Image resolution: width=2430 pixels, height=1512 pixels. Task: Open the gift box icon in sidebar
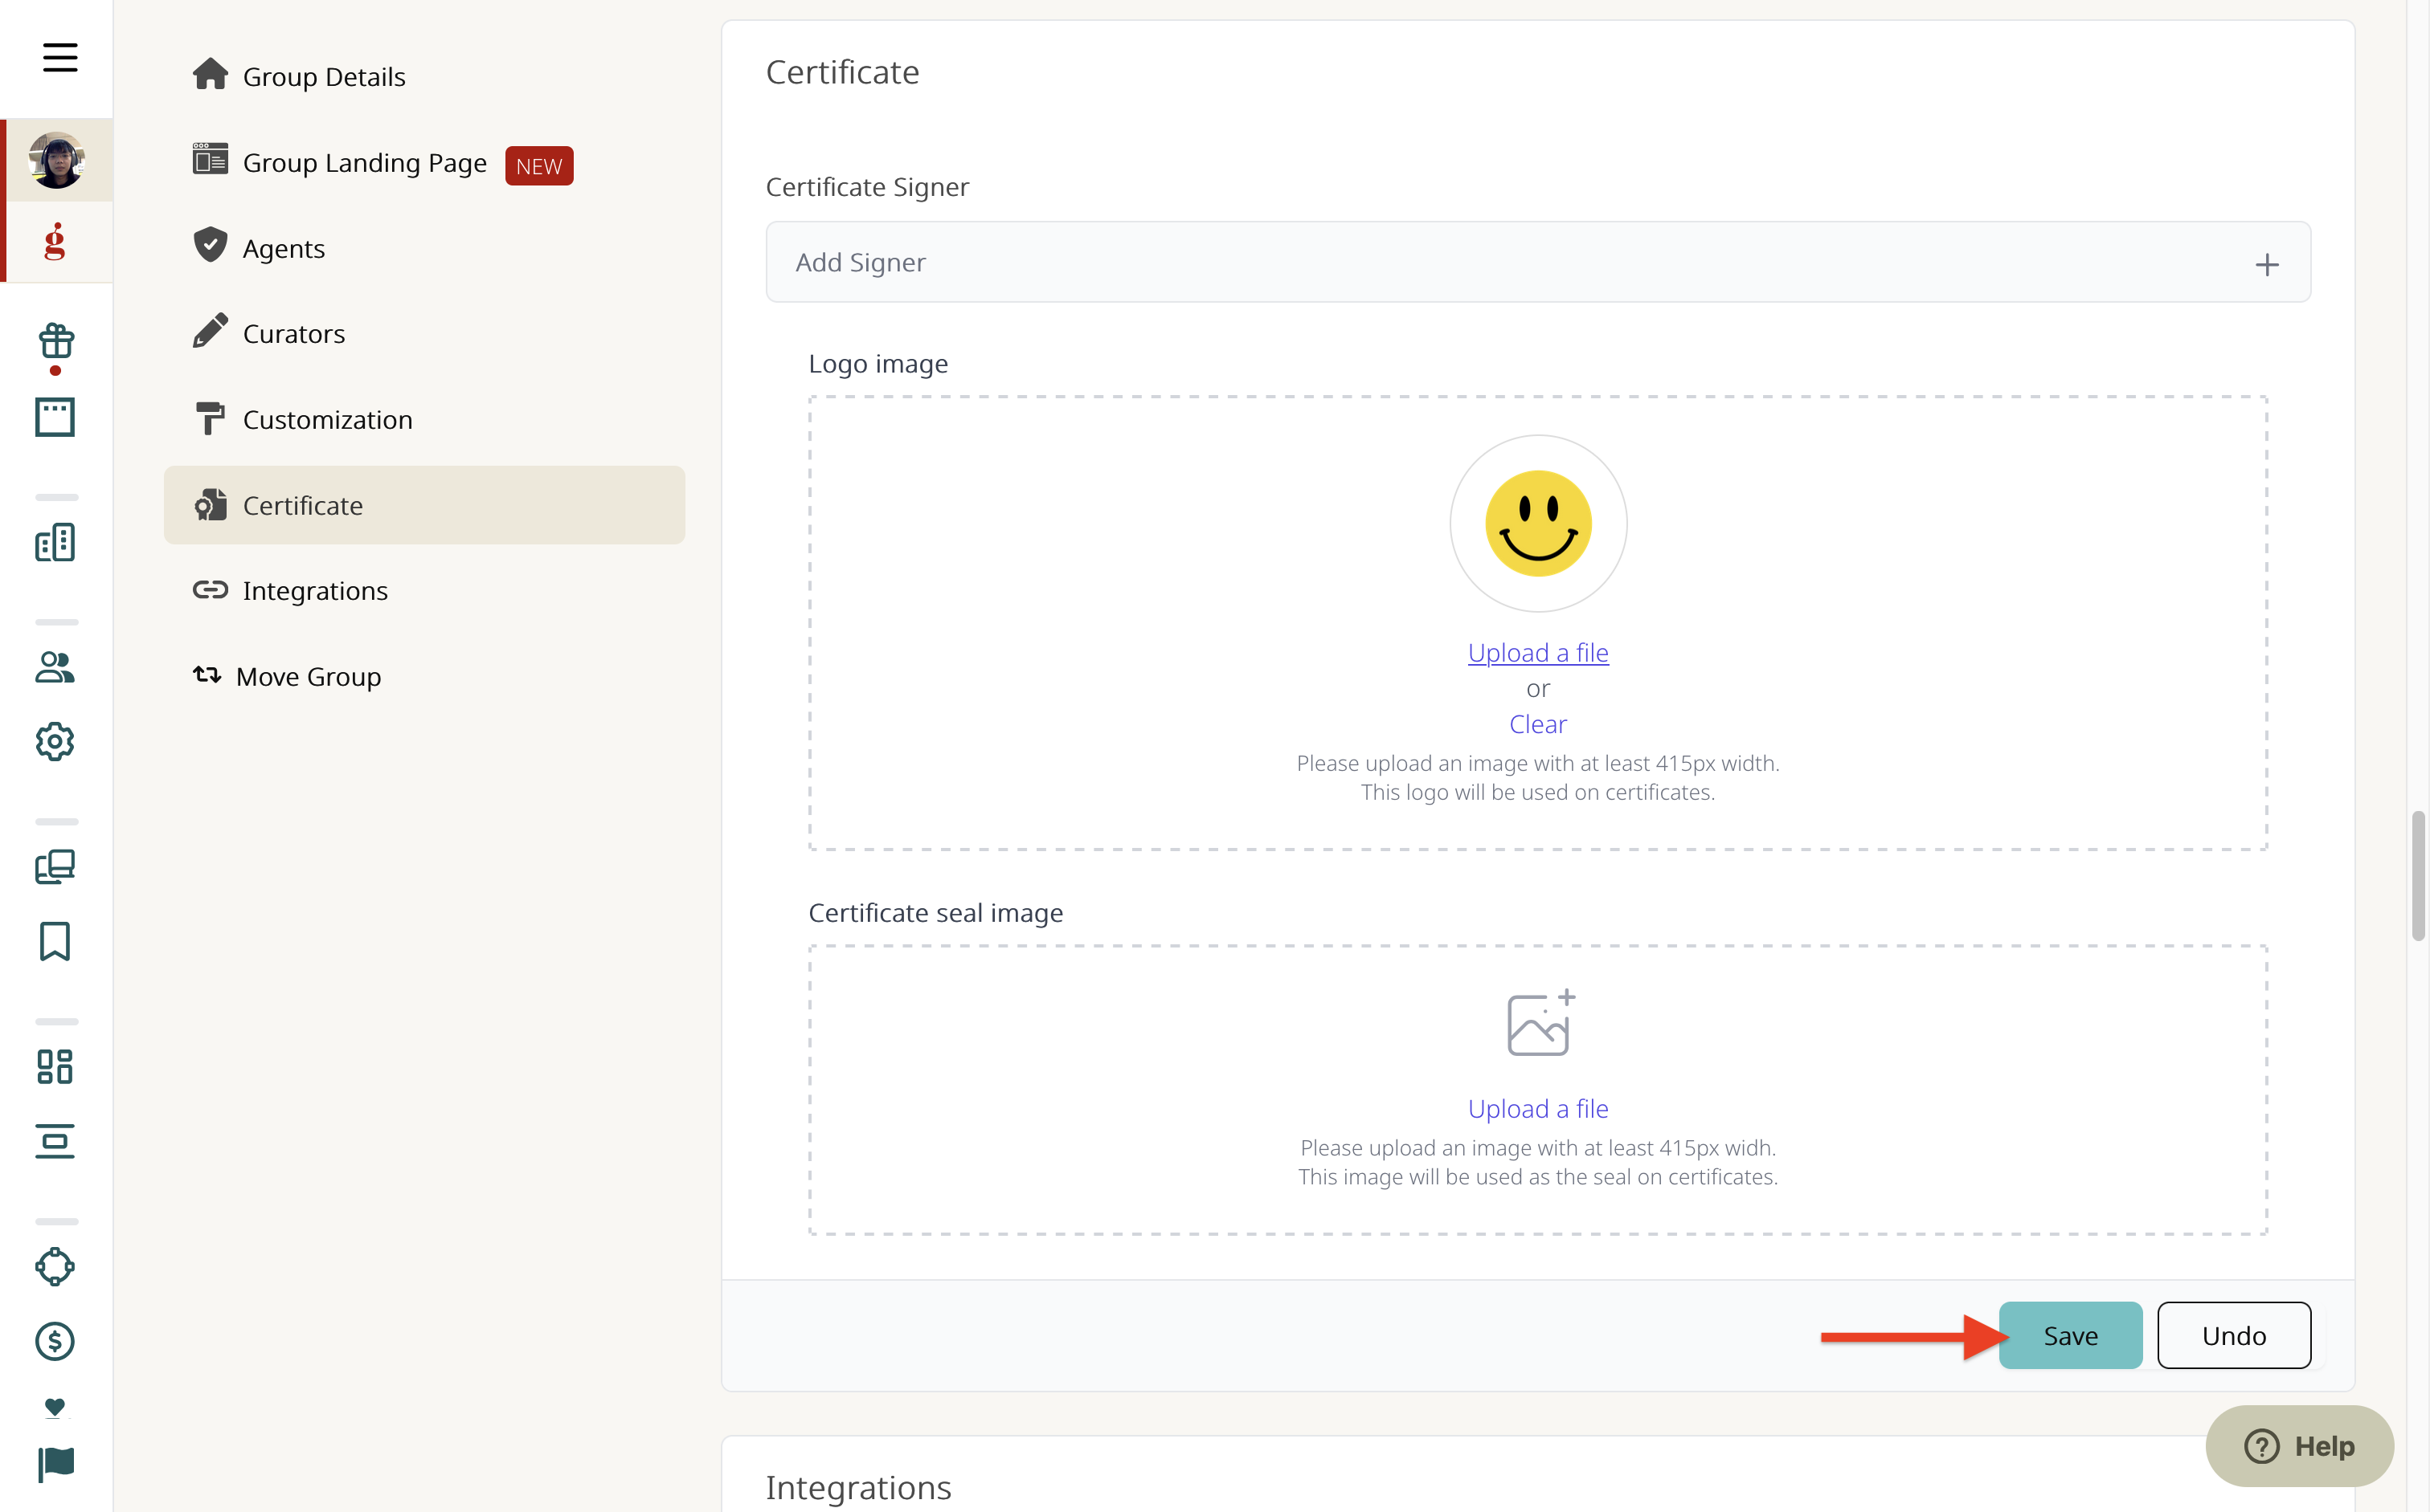pos(56,342)
